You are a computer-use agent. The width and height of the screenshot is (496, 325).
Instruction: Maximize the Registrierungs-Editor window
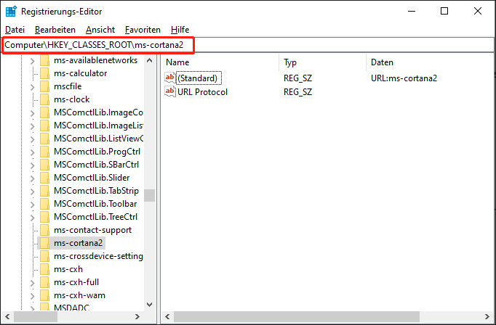444,11
